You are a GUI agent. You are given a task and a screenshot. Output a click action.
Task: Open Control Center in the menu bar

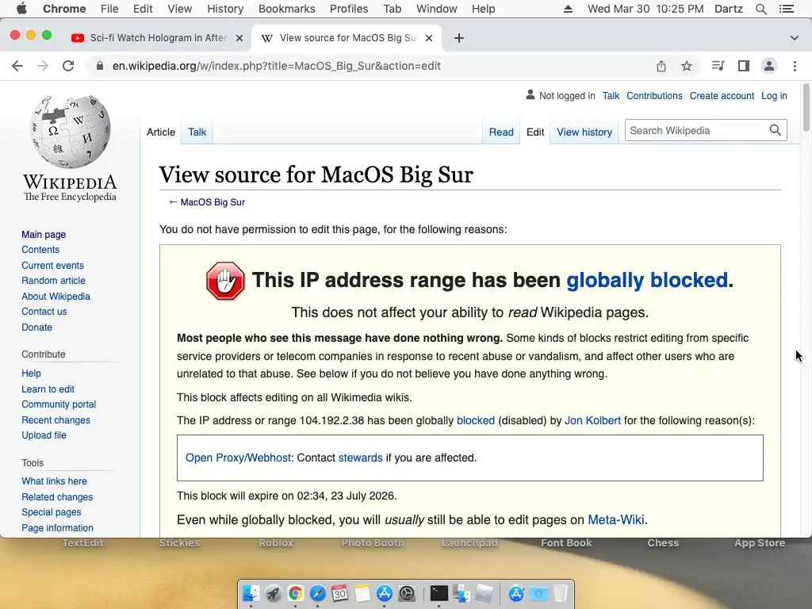(x=787, y=9)
